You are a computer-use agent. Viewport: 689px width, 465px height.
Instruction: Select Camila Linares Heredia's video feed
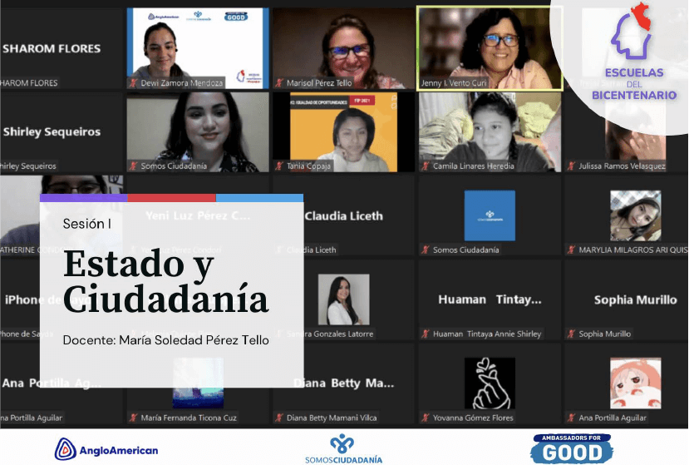coord(490,131)
